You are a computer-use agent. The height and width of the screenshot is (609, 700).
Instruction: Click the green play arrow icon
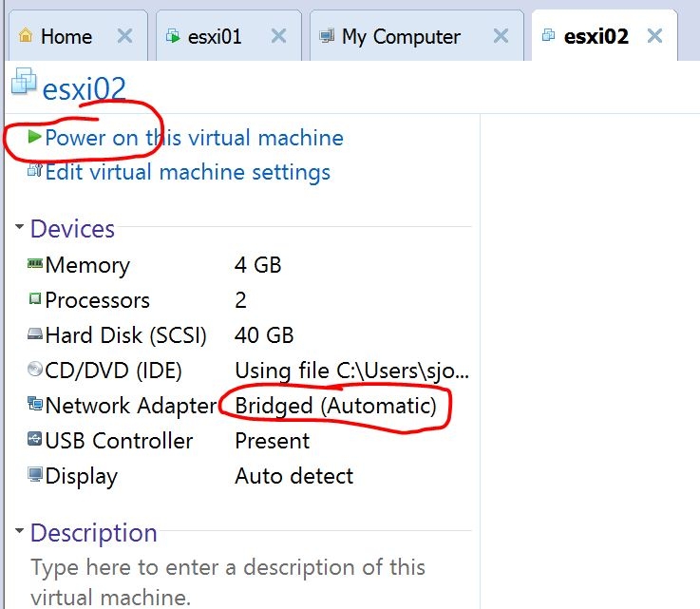click(x=34, y=136)
